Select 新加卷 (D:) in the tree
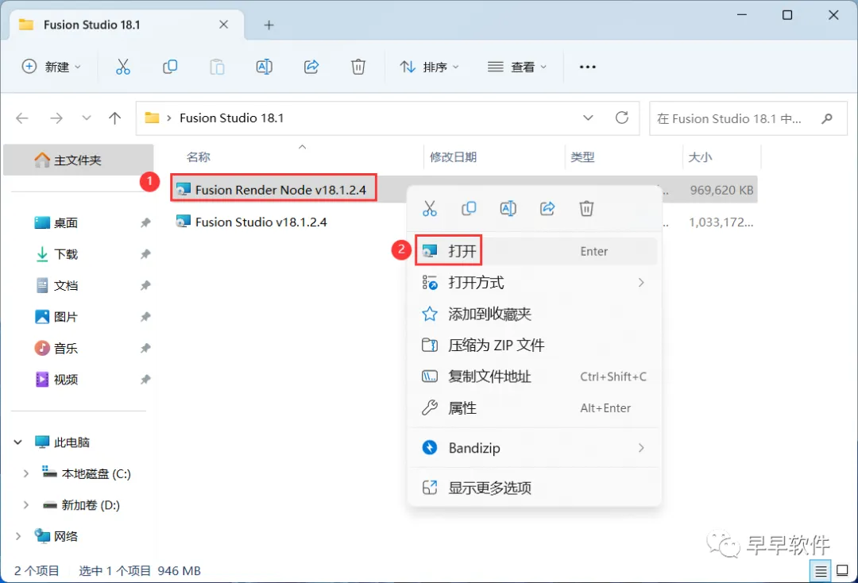 point(91,505)
